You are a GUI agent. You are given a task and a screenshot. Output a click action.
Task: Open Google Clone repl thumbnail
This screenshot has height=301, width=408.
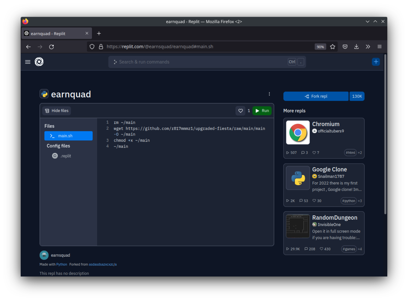coord(298,178)
